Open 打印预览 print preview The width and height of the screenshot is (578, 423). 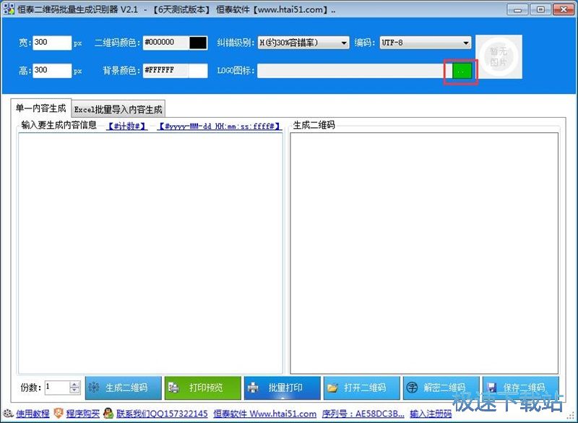[x=203, y=388]
